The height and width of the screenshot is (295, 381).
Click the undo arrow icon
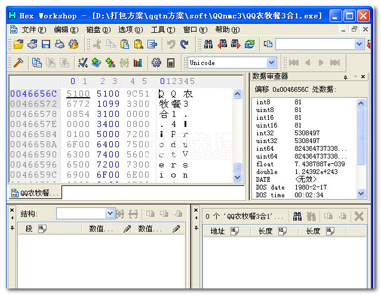pyautogui.click(x=171, y=44)
